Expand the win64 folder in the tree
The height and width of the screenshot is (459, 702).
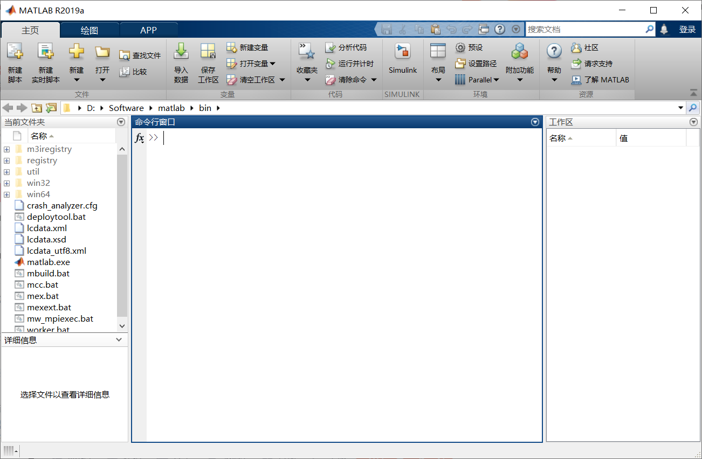pos(6,194)
